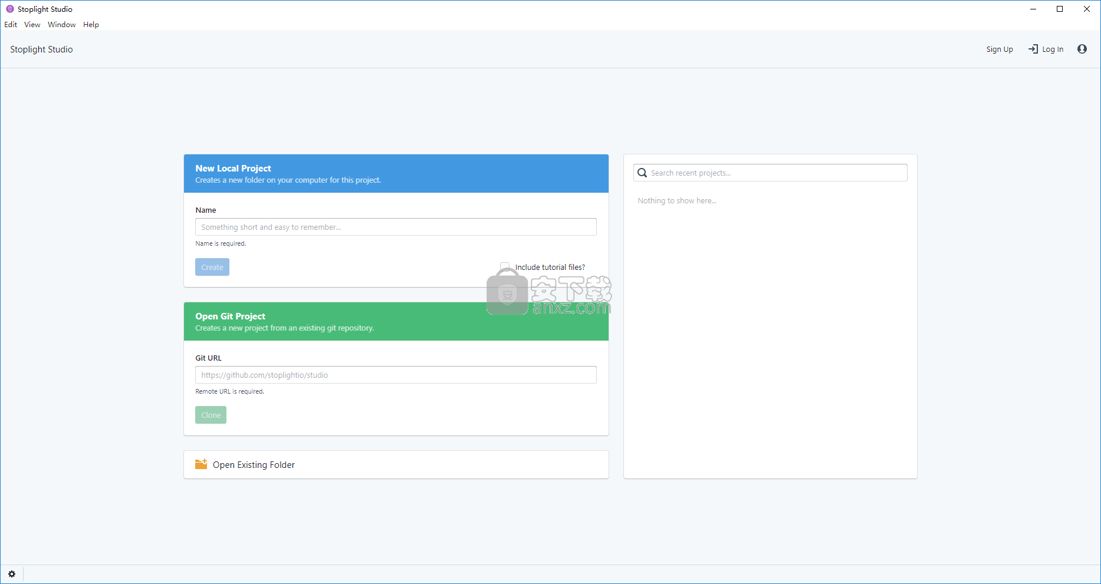
Task: Click the Open Git Project header
Action: pos(396,322)
